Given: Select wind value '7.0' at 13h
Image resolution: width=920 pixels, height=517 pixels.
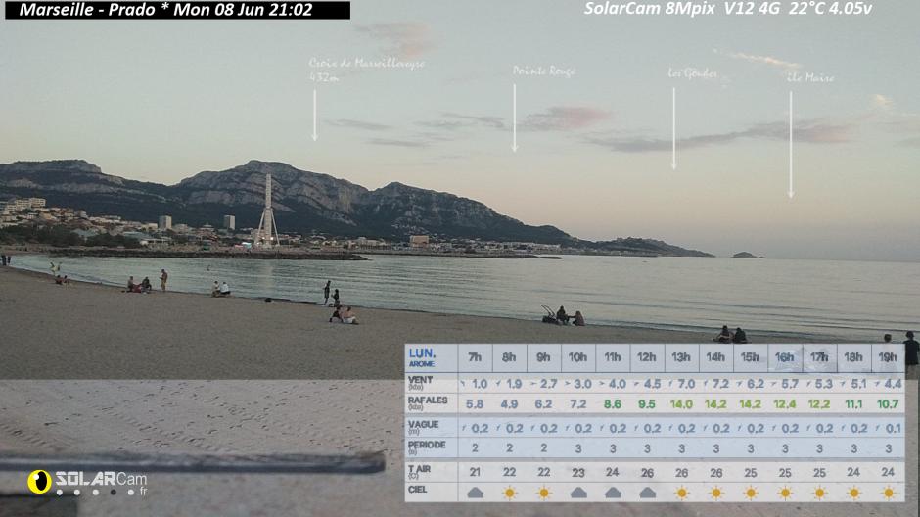Looking at the screenshot, I should click(x=686, y=385).
